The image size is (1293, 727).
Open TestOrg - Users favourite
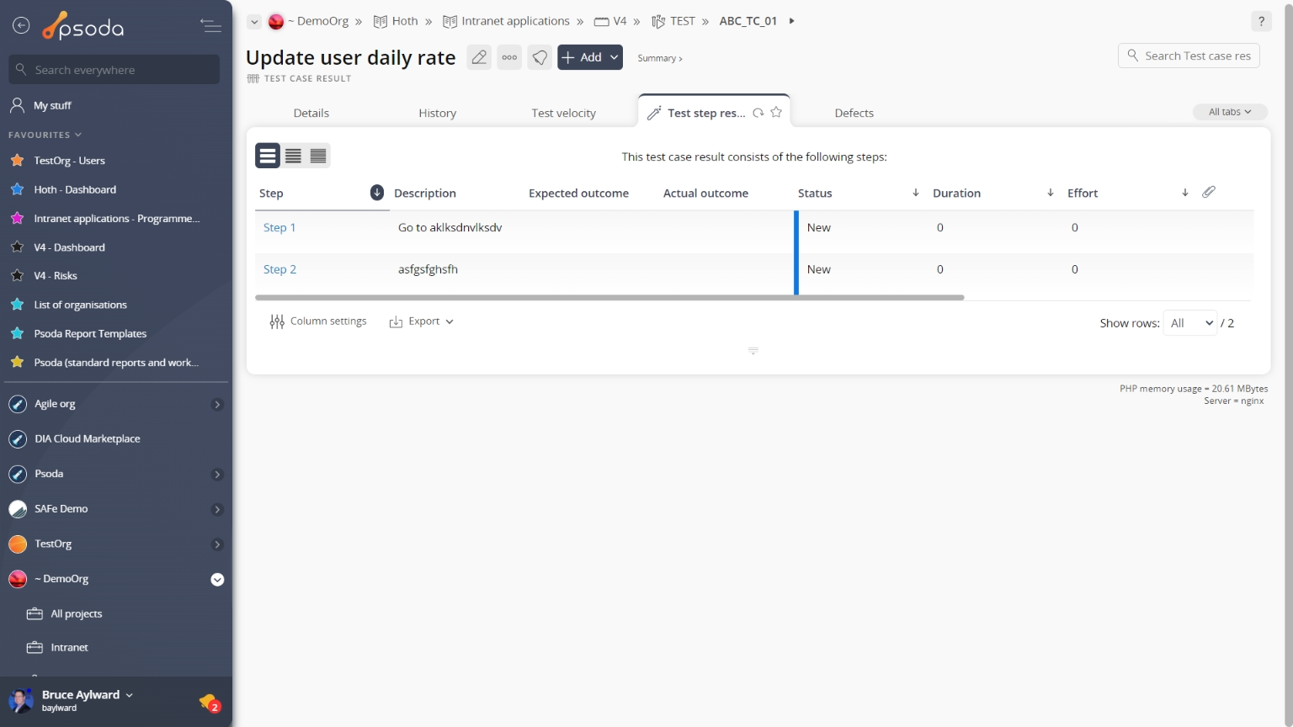click(69, 161)
